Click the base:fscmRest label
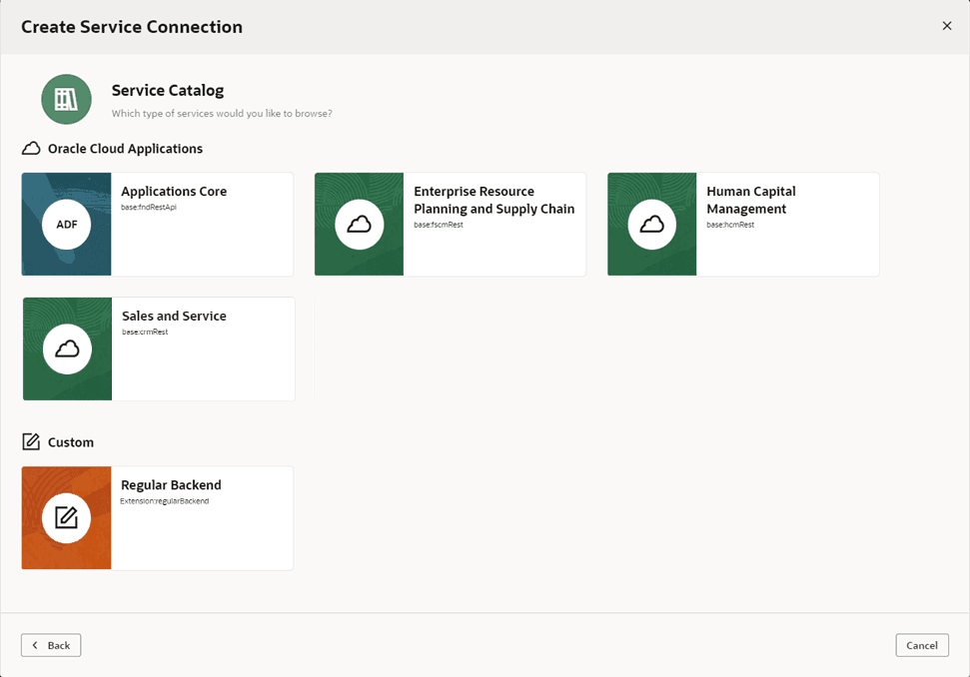The height and width of the screenshot is (677, 970). point(439,225)
